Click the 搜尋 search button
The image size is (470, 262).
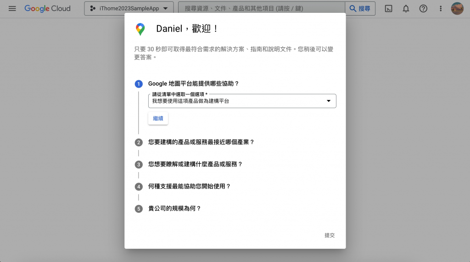360,8
